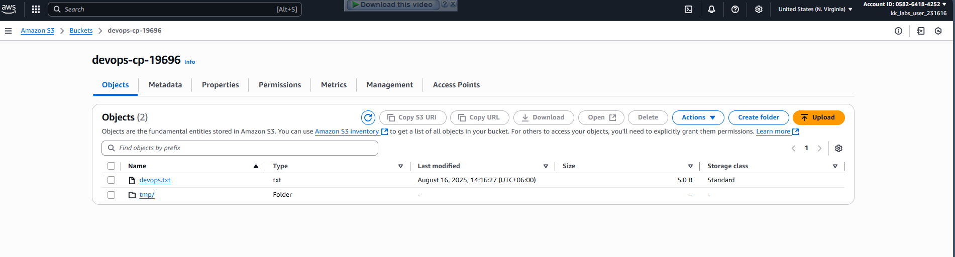Open the services grid menu icon
The height and width of the screenshot is (257, 955).
(36, 9)
